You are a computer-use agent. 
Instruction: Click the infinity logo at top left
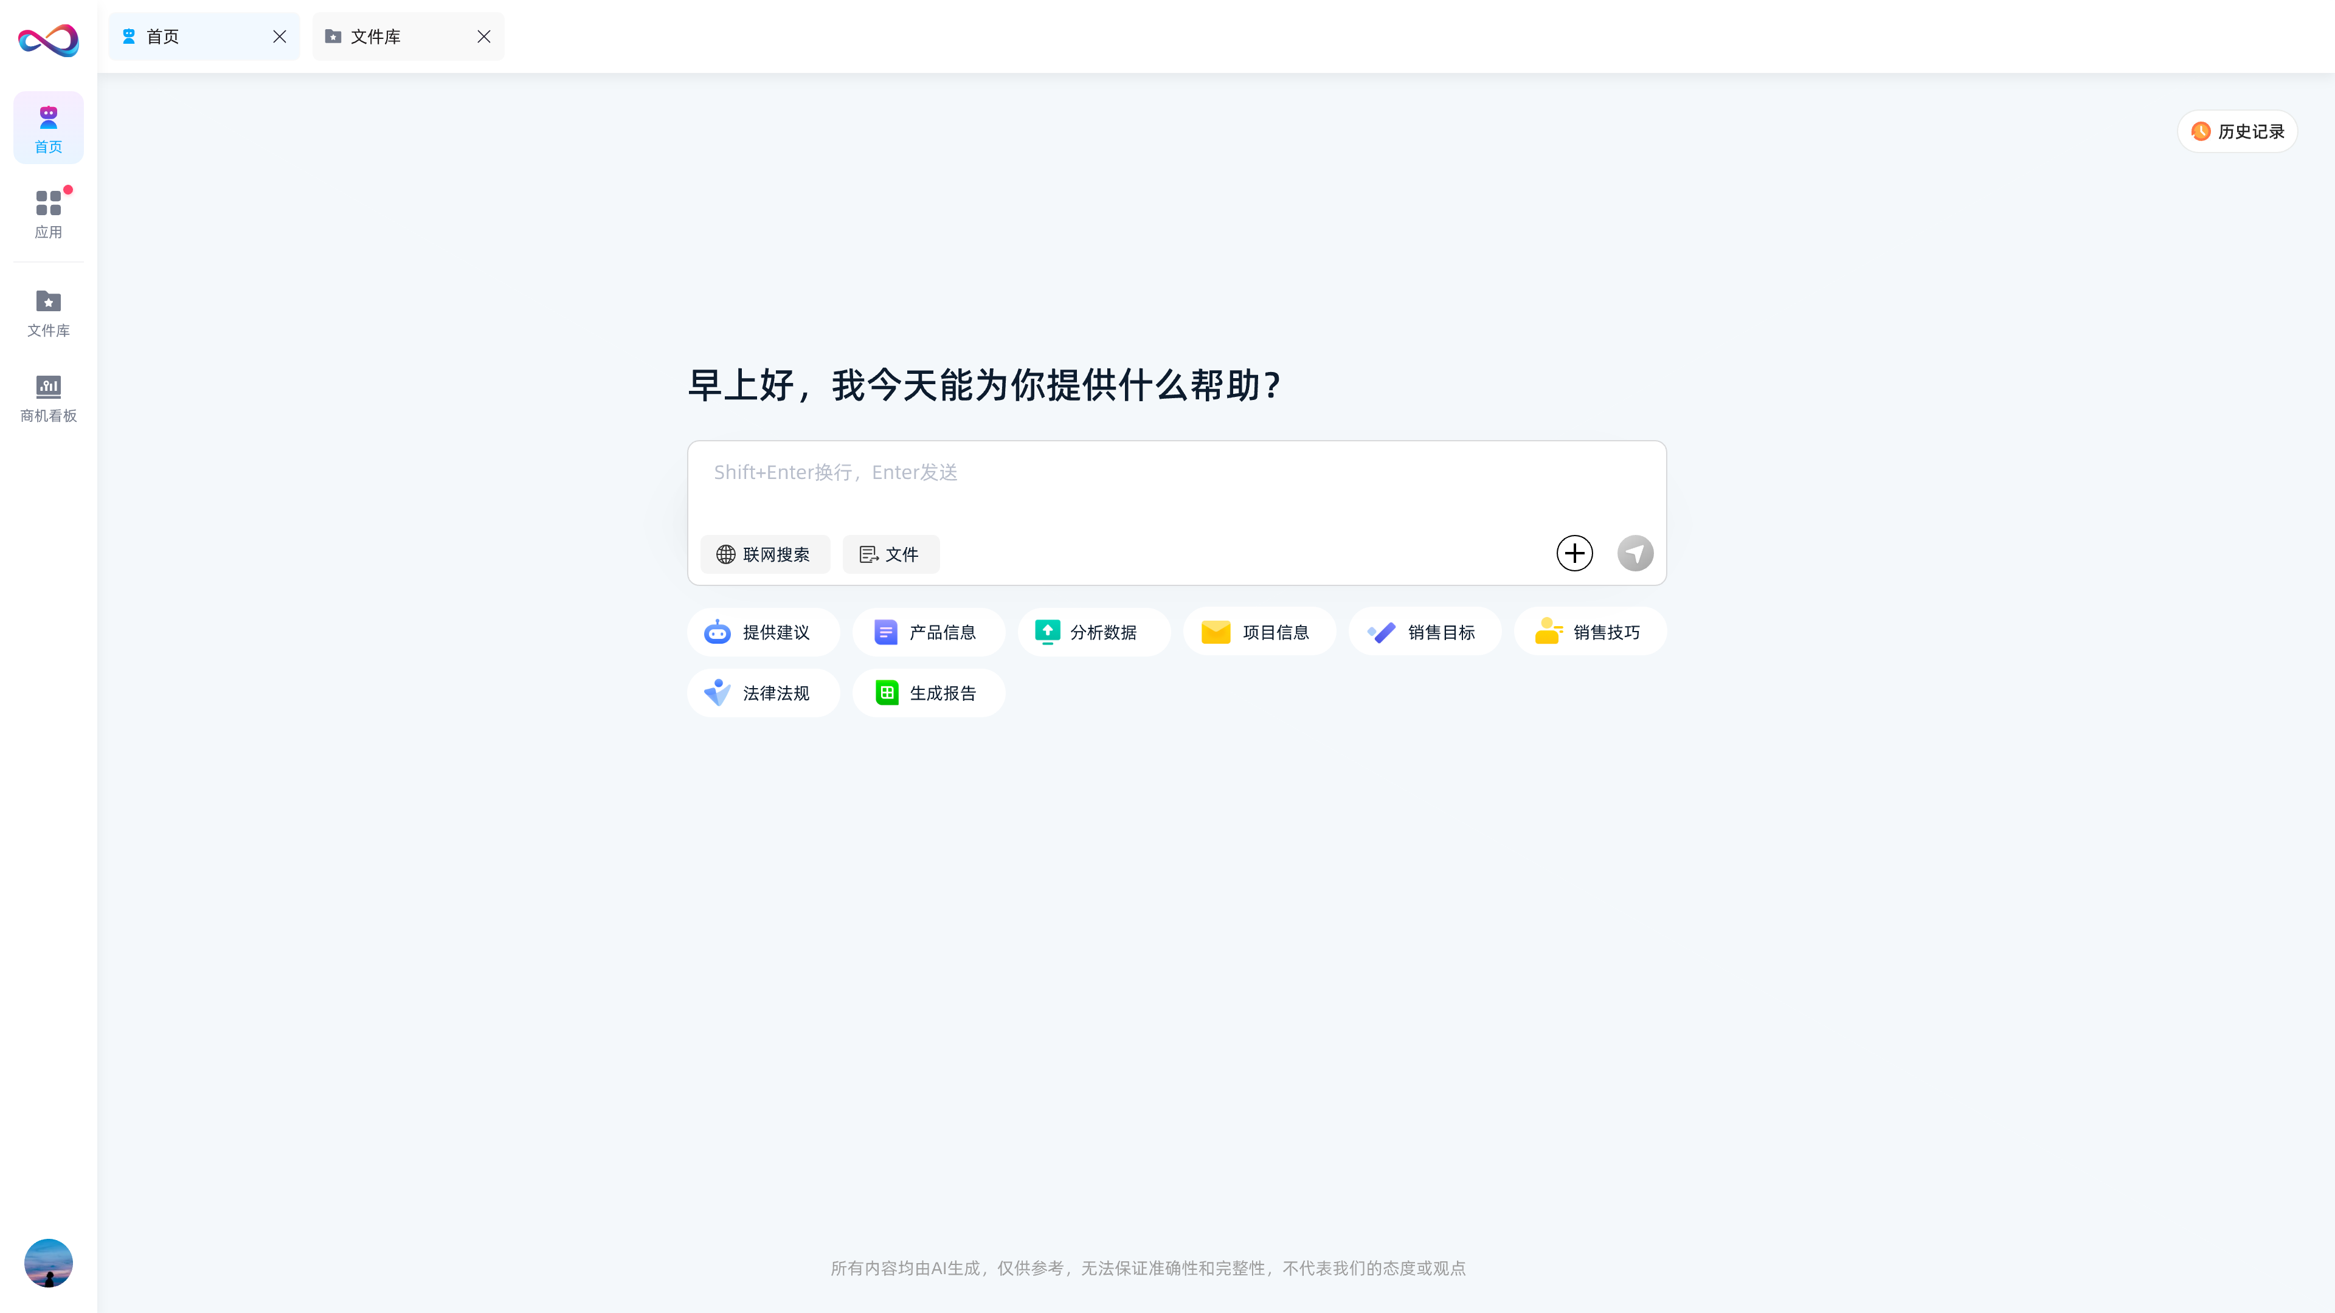[x=48, y=40]
